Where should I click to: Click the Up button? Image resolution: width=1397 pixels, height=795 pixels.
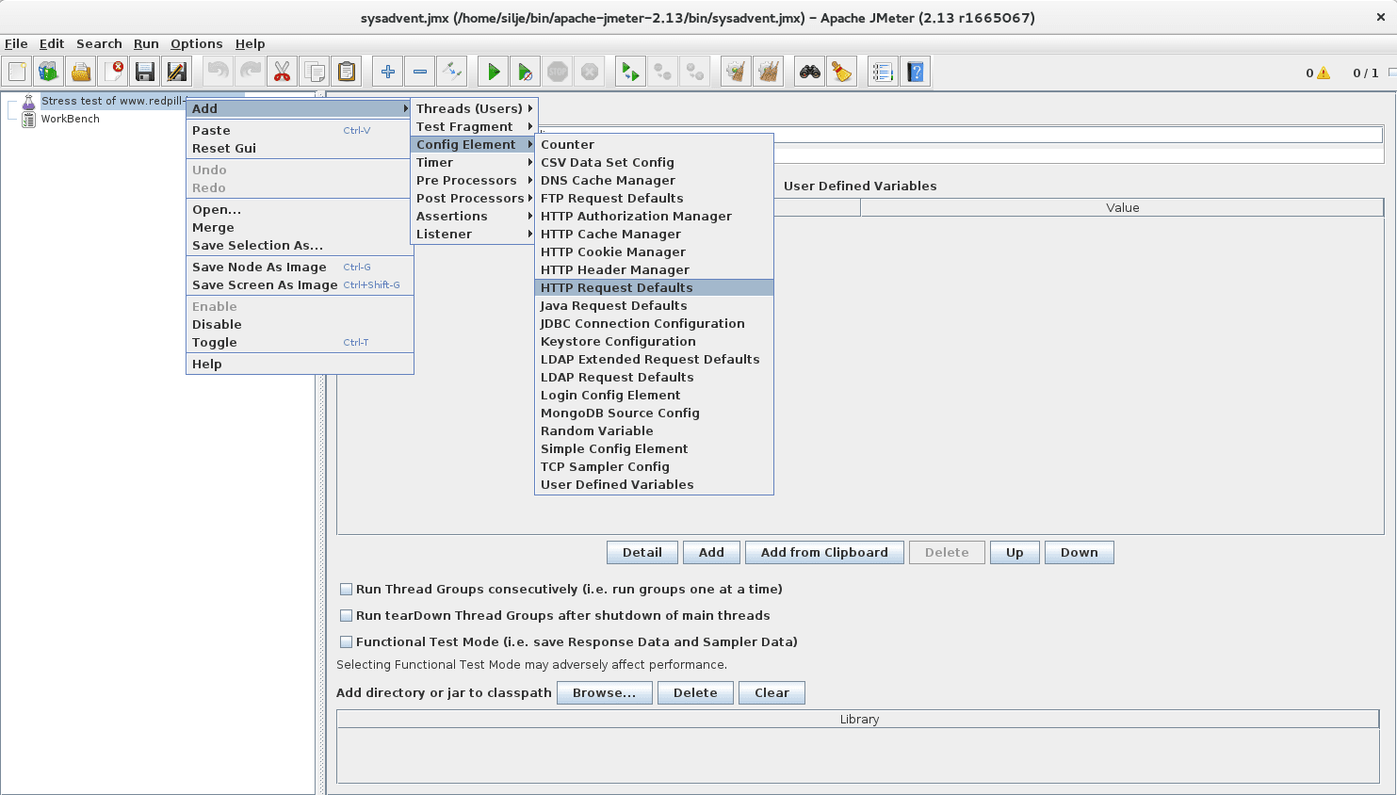(x=1015, y=552)
